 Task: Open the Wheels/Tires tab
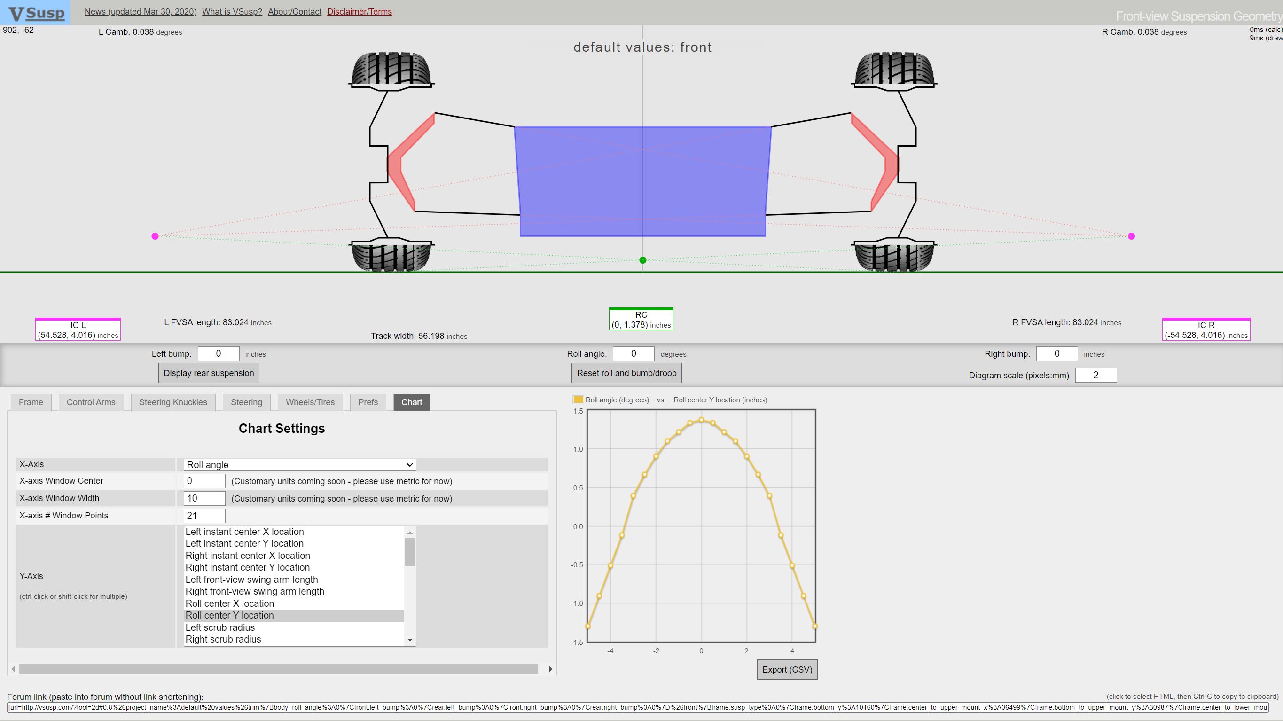coord(310,402)
